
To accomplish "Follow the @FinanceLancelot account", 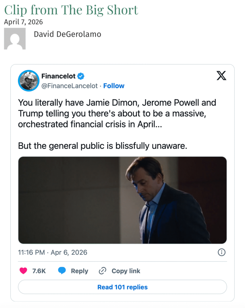I will click(114, 86).
